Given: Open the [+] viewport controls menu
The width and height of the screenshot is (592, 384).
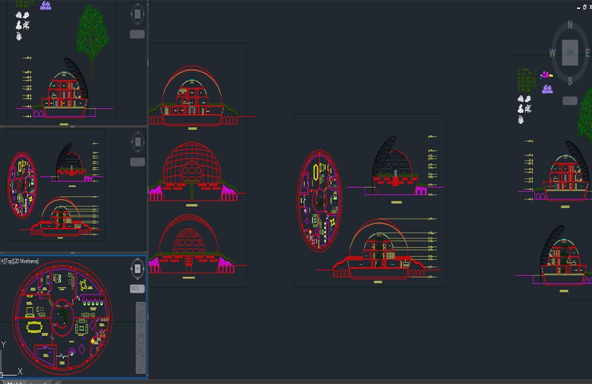Looking at the screenshot, I should (x=2, y=261).
